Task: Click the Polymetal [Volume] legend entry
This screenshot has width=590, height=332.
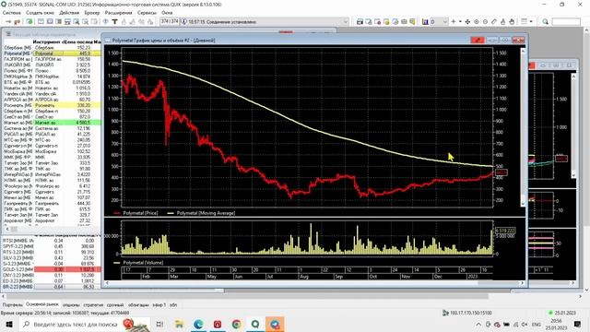Action: tap(139, 263)
